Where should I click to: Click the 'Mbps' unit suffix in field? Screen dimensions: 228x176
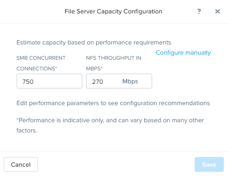click(x=130, y=82)
